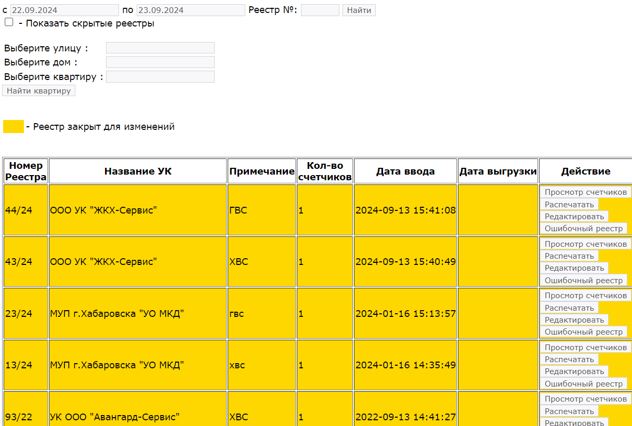This screenshot has width=632, height=426.
Task: Click the date '2024-01-16 15:13:57'
Action: coord(405,313)
